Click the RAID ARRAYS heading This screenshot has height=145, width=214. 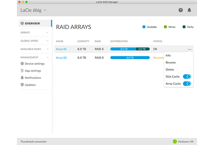pos(73,27)
